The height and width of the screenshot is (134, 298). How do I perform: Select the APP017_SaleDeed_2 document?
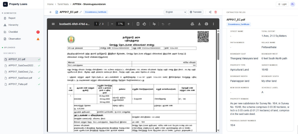(x=22, y=72)
